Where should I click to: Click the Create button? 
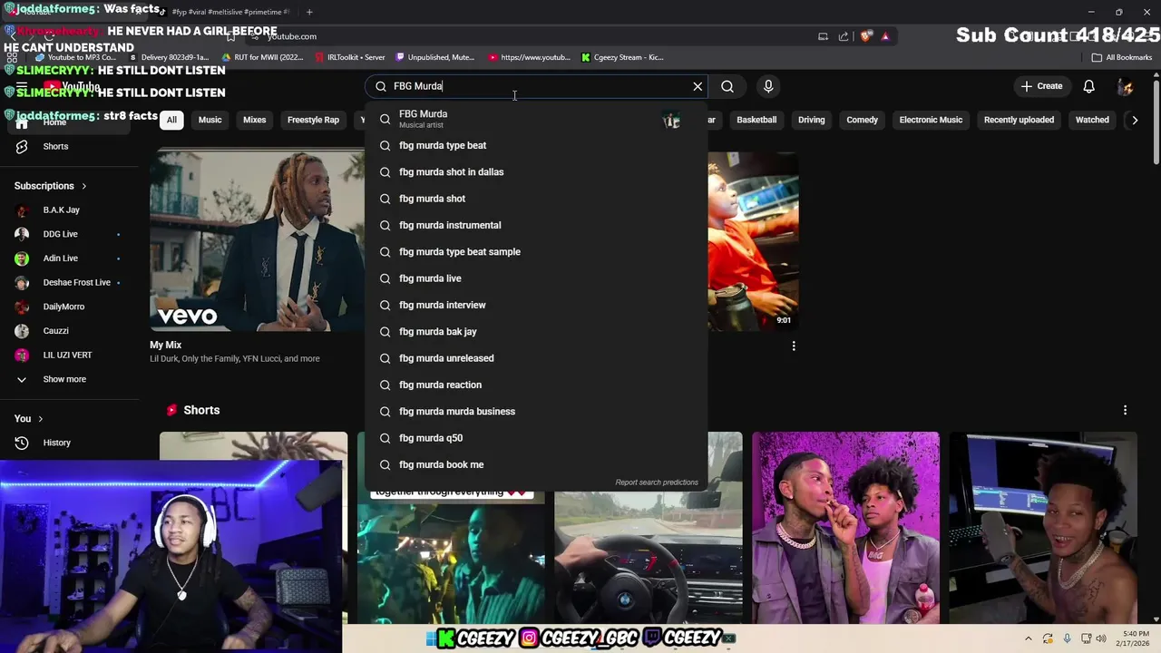tap(1041, 86)
